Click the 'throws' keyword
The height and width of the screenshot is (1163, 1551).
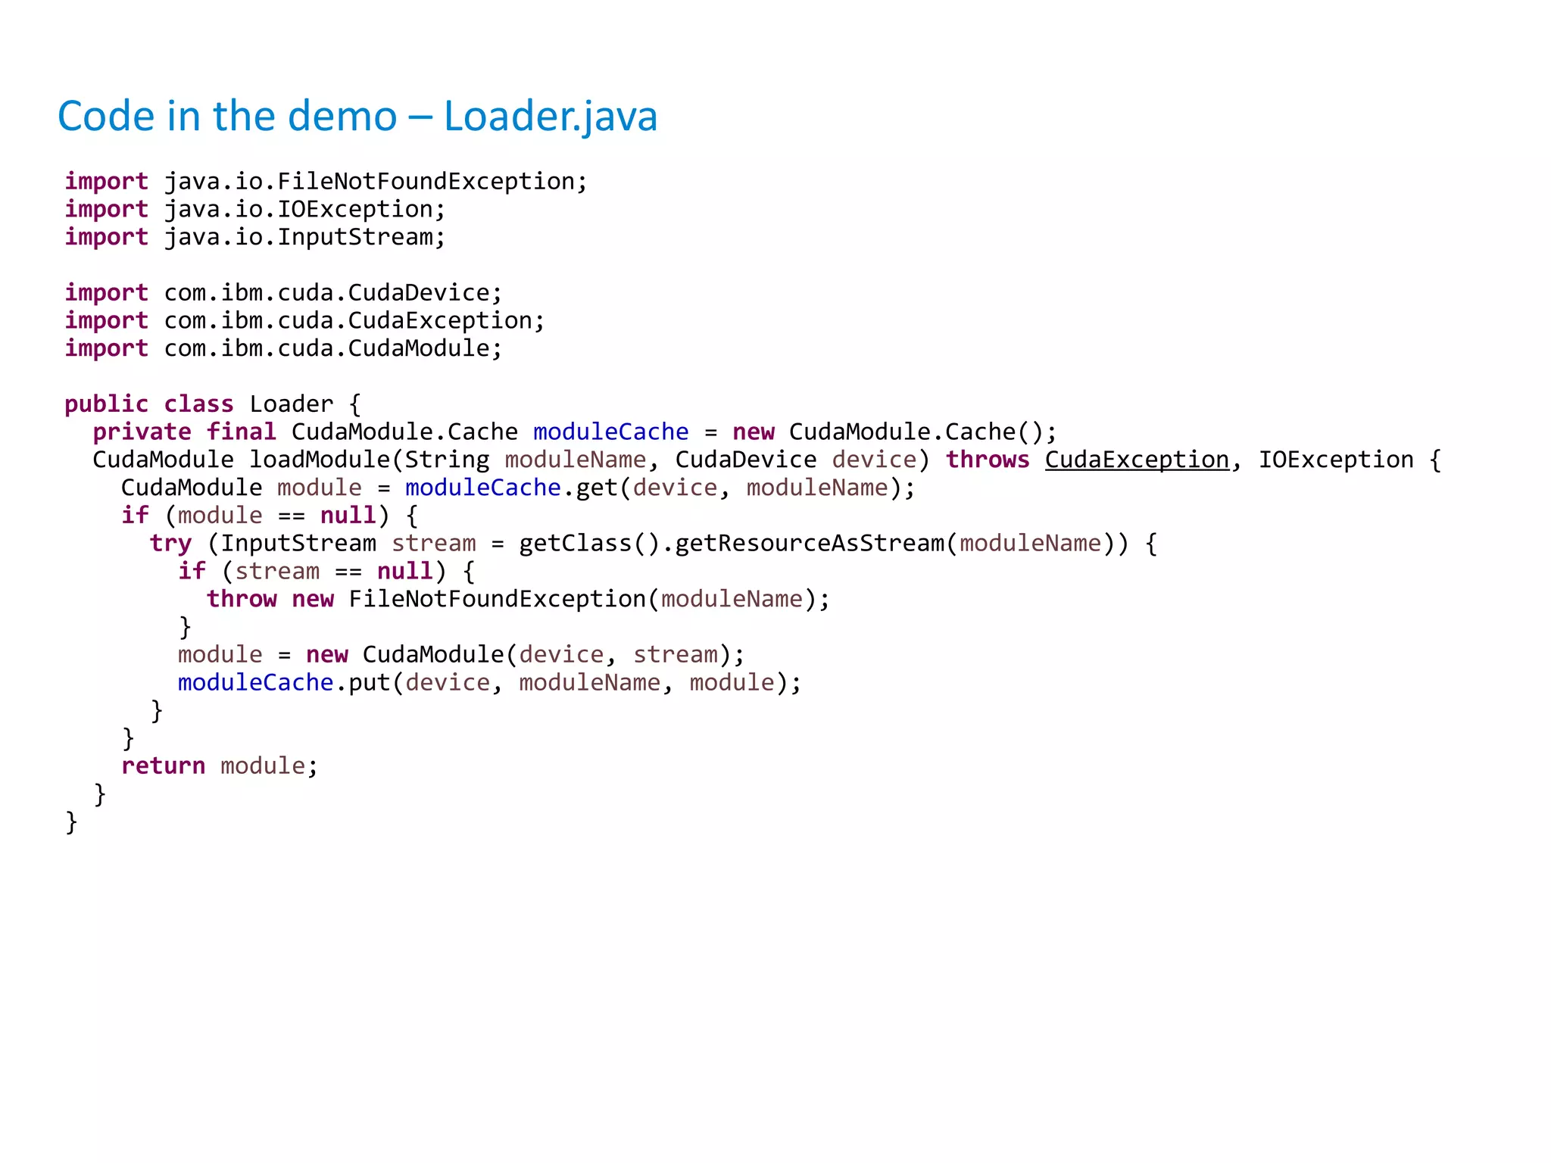click(x=988, y=460)
